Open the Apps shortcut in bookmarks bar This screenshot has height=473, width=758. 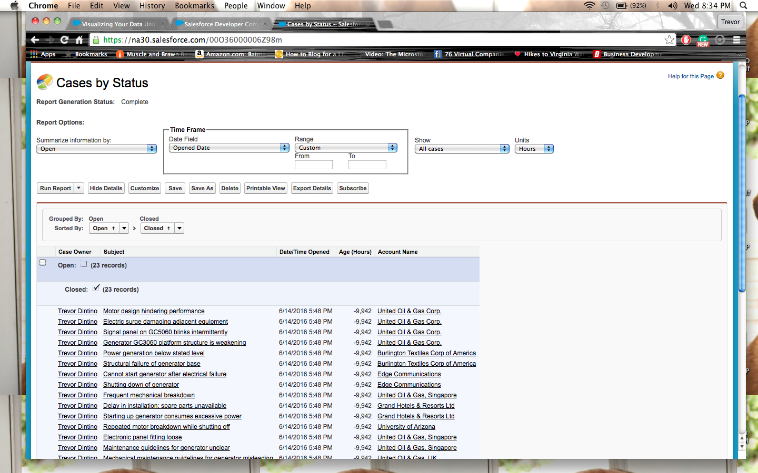pos(43,54)
